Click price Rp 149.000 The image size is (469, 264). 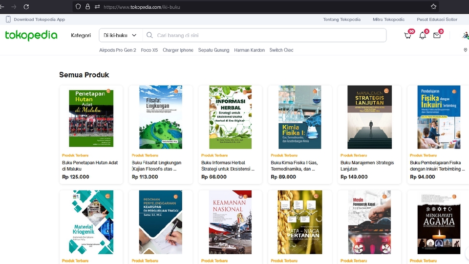point(354,177)
